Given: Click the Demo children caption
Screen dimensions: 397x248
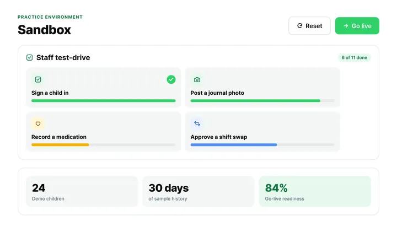Looking at the screenshot, I should pos(48,199).
